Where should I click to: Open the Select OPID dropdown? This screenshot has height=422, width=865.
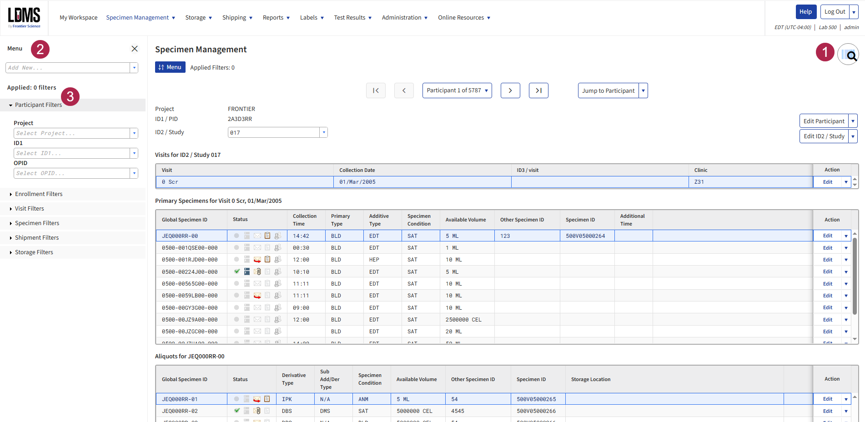pos(134,173)
